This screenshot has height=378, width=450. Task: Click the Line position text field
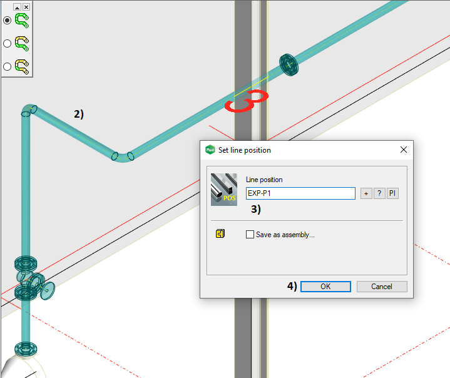300,193
